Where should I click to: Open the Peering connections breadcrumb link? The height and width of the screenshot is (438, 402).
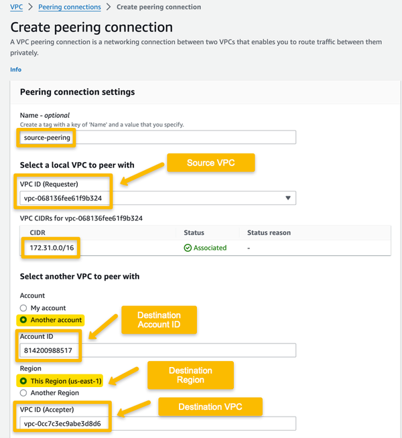70,7
